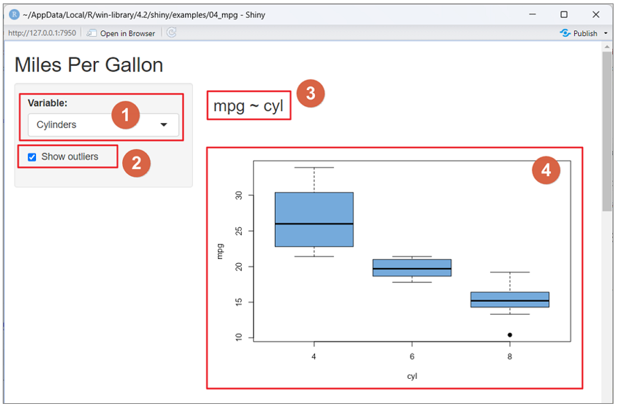The height and width of the screenshot is (408, 617).
Task: Click the outlier dot below 8-cylinder box
Action: coord(509,335)
